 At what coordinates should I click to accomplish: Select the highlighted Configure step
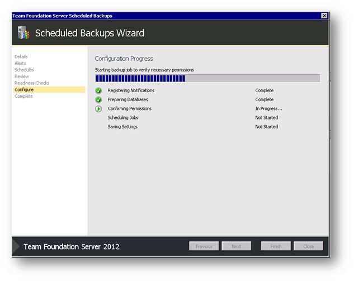(x=49, y=89)
